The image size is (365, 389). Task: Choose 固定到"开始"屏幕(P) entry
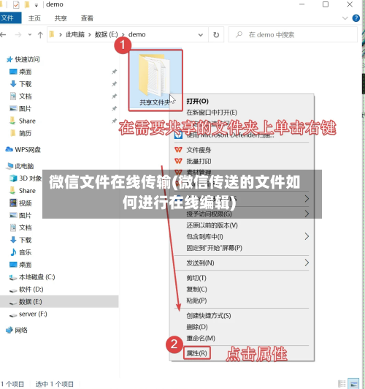click(x=214, y=248)
